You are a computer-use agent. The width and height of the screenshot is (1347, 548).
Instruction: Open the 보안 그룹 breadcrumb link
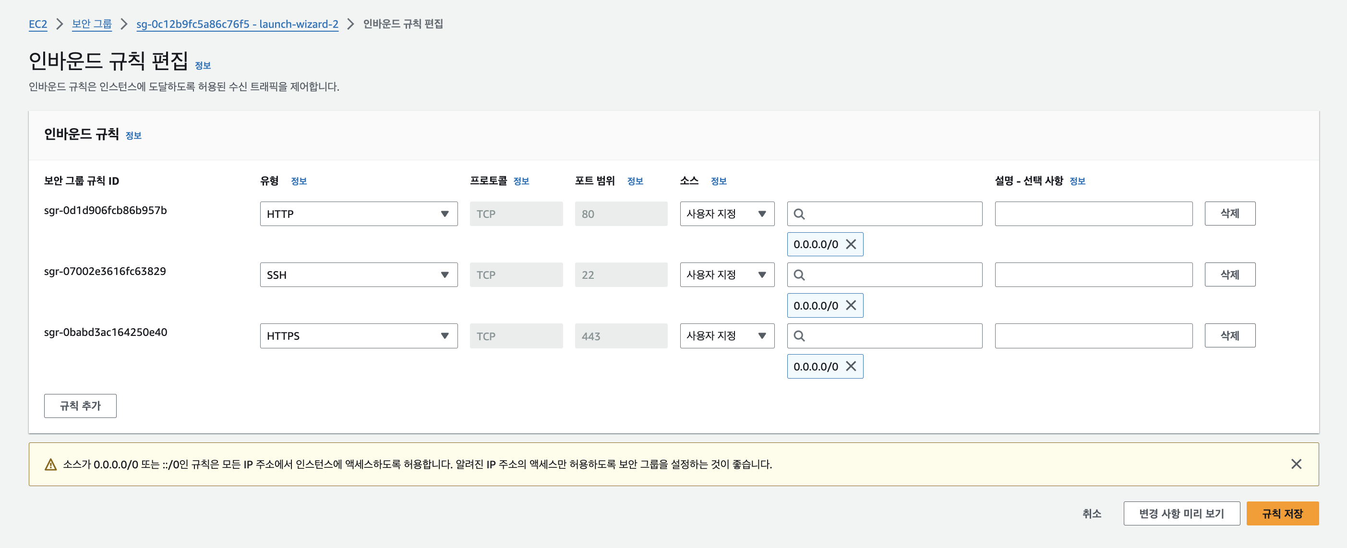pyautogui.click(x=92, y=24)
